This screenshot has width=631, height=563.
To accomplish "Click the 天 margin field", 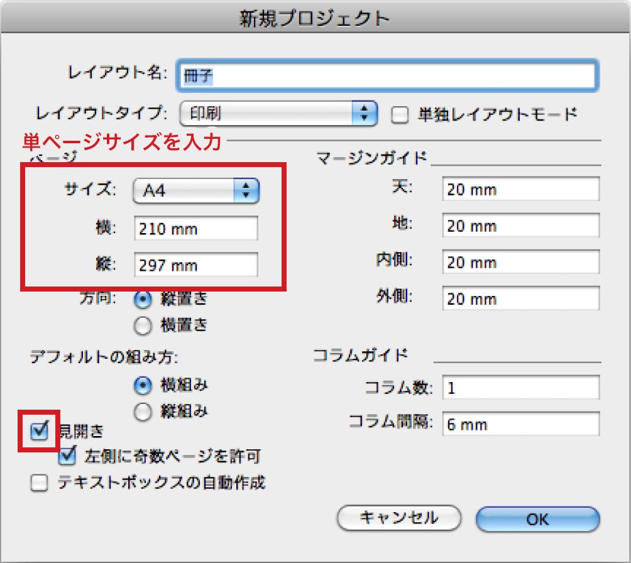I will (520, 189).
